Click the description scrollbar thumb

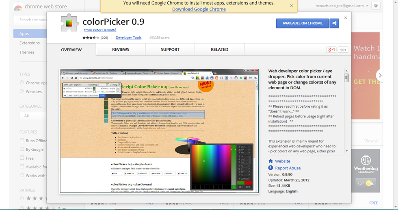(346, 78)
